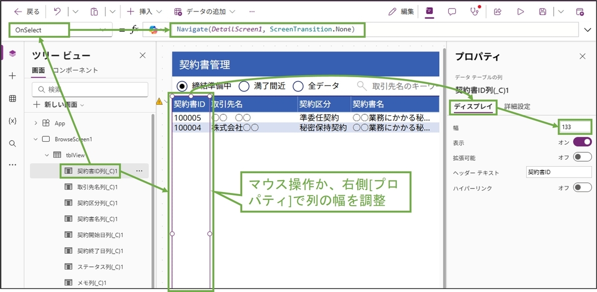The width and height of the screenshot is (597, 292).
Task: Switch to the コンポーネント tab
Action: coord(76,70)
